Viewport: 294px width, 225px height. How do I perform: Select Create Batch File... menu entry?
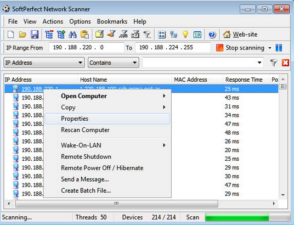(x=108, y=190)
